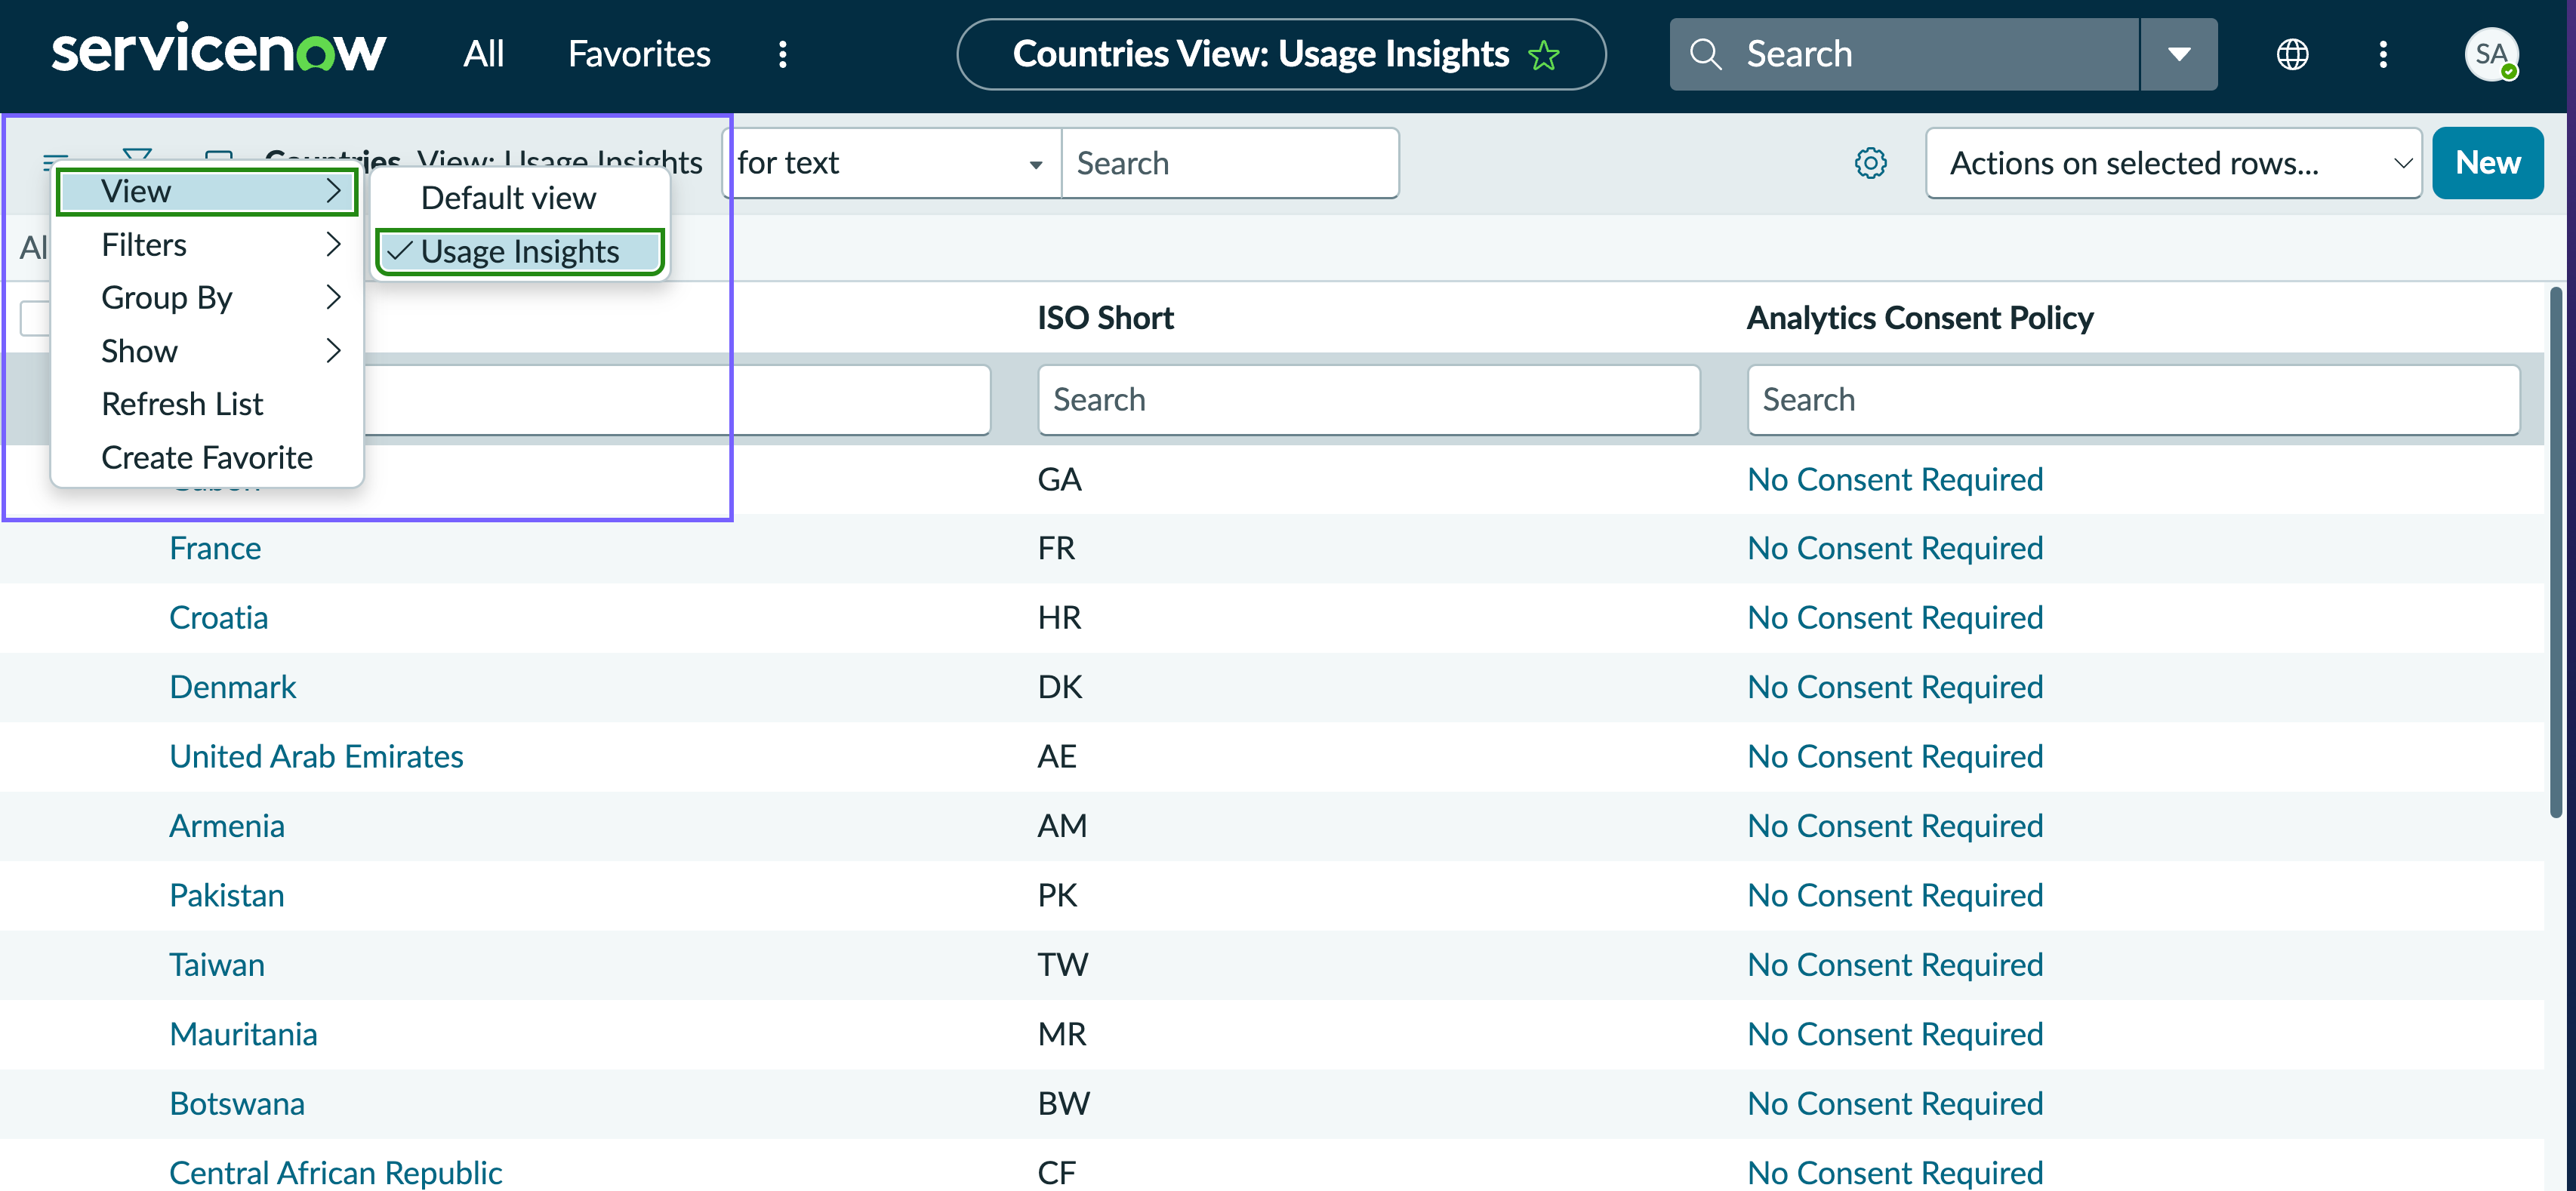Open the Favorites menu
The height and width of the screenshot is (1191, 2576).
pos(639,54)
